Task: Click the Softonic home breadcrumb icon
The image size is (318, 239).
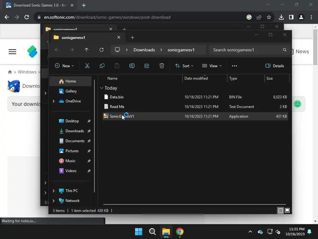Action: pos(10,72)
